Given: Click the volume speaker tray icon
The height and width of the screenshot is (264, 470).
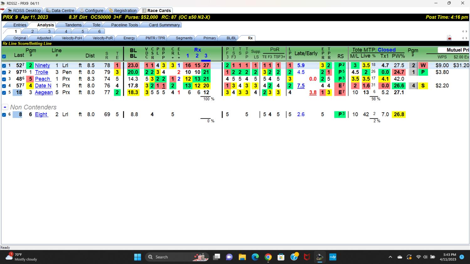Looking at the screenshot, I should (x=425, y=257).
